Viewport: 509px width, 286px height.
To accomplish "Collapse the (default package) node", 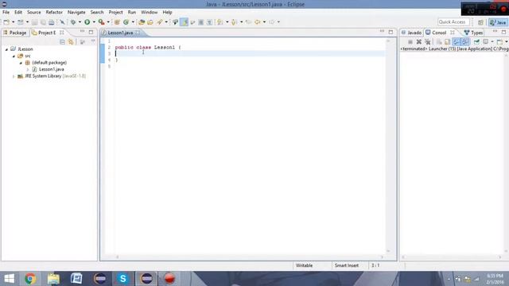I will [x=21, y=63].
